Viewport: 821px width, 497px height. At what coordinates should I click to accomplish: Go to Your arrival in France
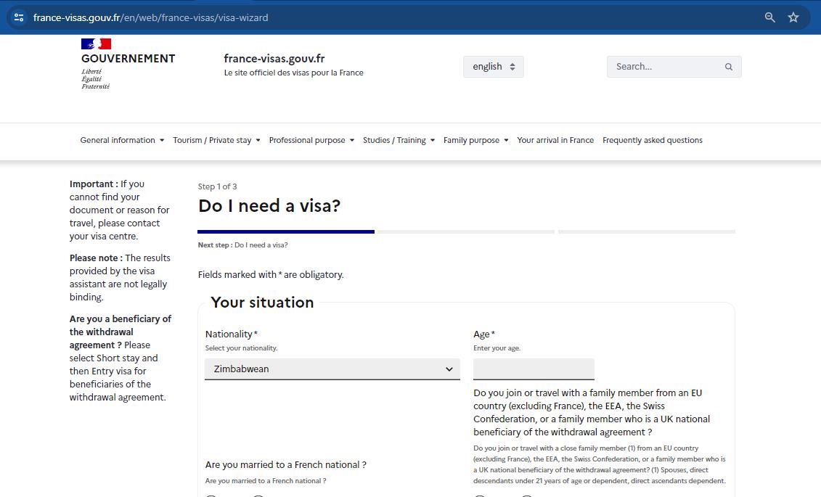[x=555, y=140]
